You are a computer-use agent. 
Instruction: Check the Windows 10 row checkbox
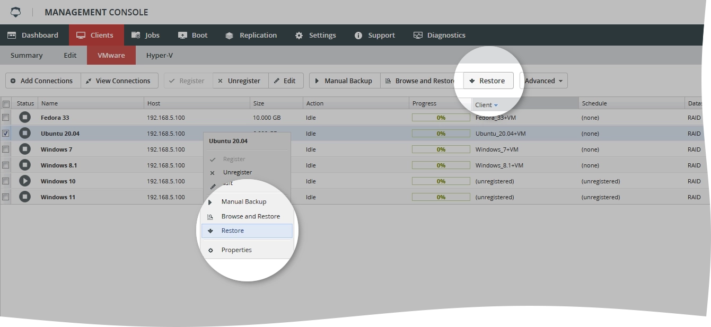tap(6, 181)
